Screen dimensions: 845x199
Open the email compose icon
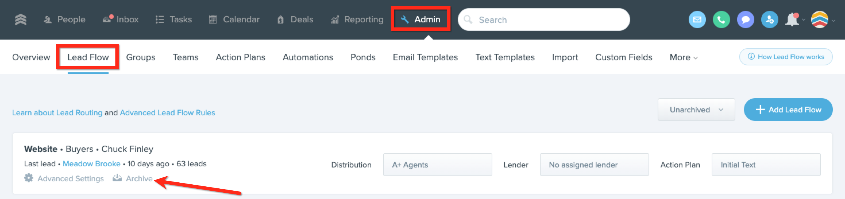tap(697, 19)
